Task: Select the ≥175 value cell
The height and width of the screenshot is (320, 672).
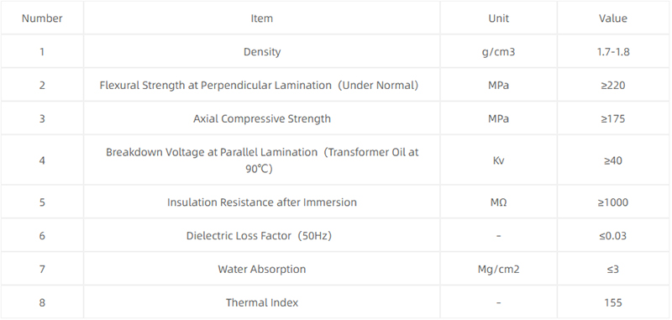Action: [613, 118]
